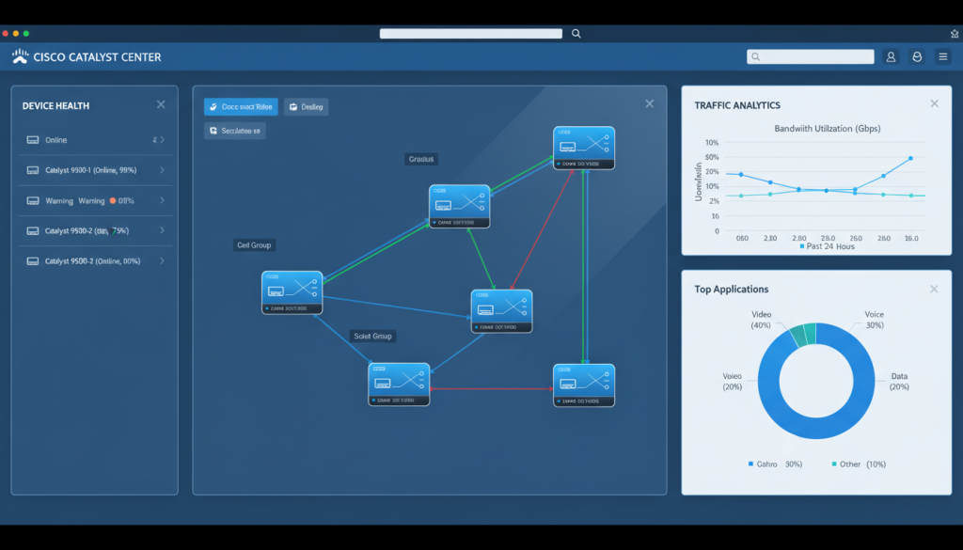Select the switch node below Solet Group
Screen dimensions: 963x550
(x=399, y=385)
